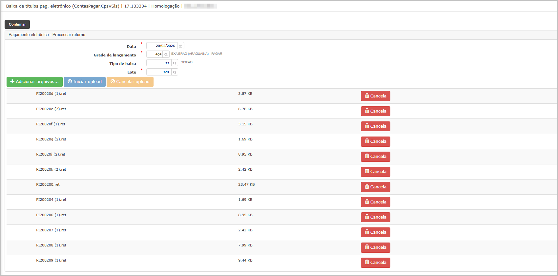Viewport: 558px width, 276px height.
Task: Click Adicionar arquivos button
Action: pos(34,82)
